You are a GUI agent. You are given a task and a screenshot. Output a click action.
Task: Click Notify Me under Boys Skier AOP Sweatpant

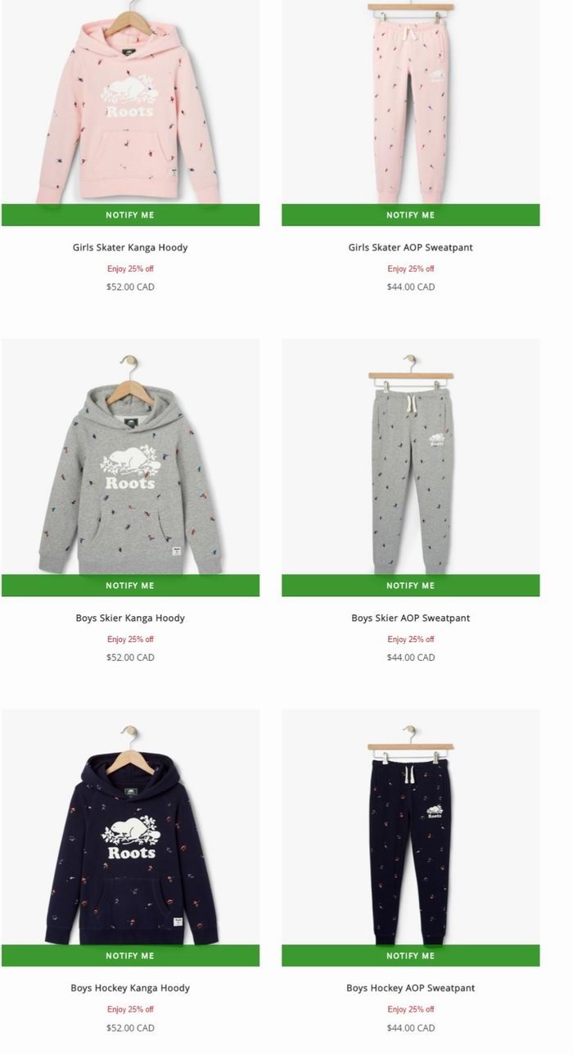[411, 585]
